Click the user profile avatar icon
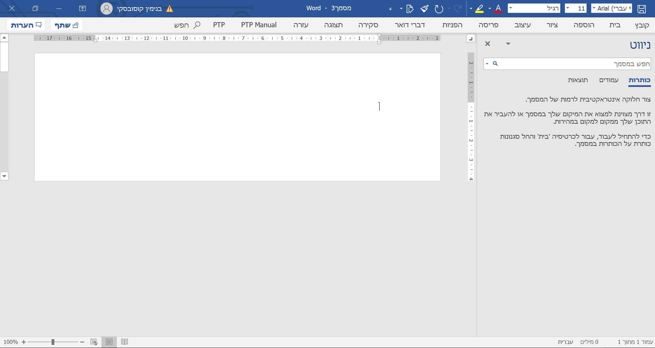This screenshot has width=655, height=348. tap(107, 9)
